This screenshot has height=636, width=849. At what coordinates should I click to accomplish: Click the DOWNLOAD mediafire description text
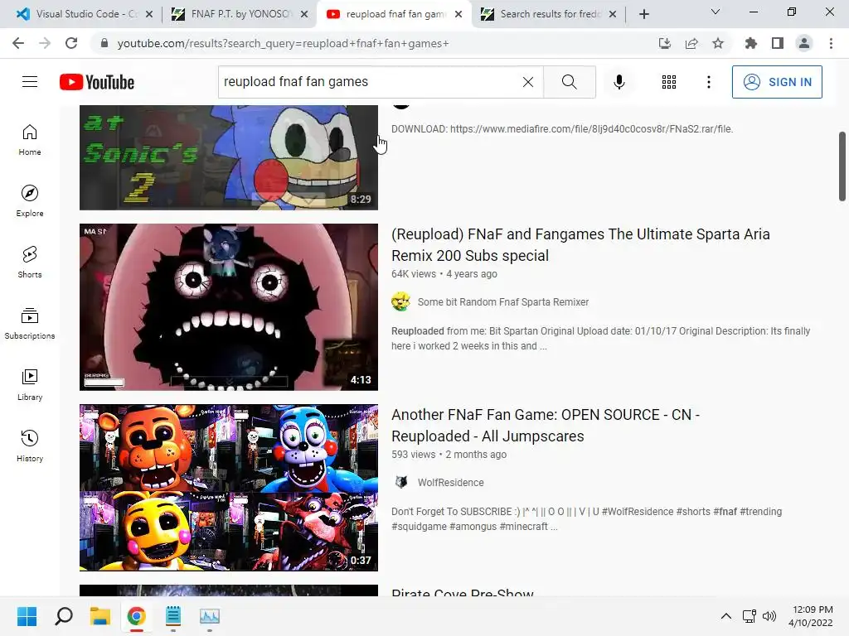562,129
